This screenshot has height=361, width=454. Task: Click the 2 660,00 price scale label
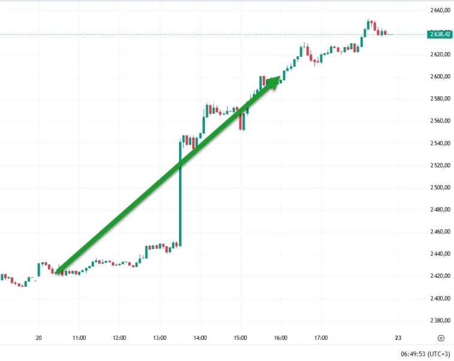[x=440, y=10]
